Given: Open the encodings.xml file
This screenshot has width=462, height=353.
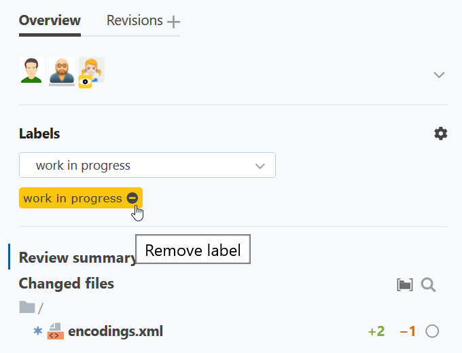Looking at the screenshot, I should [115, 331].
